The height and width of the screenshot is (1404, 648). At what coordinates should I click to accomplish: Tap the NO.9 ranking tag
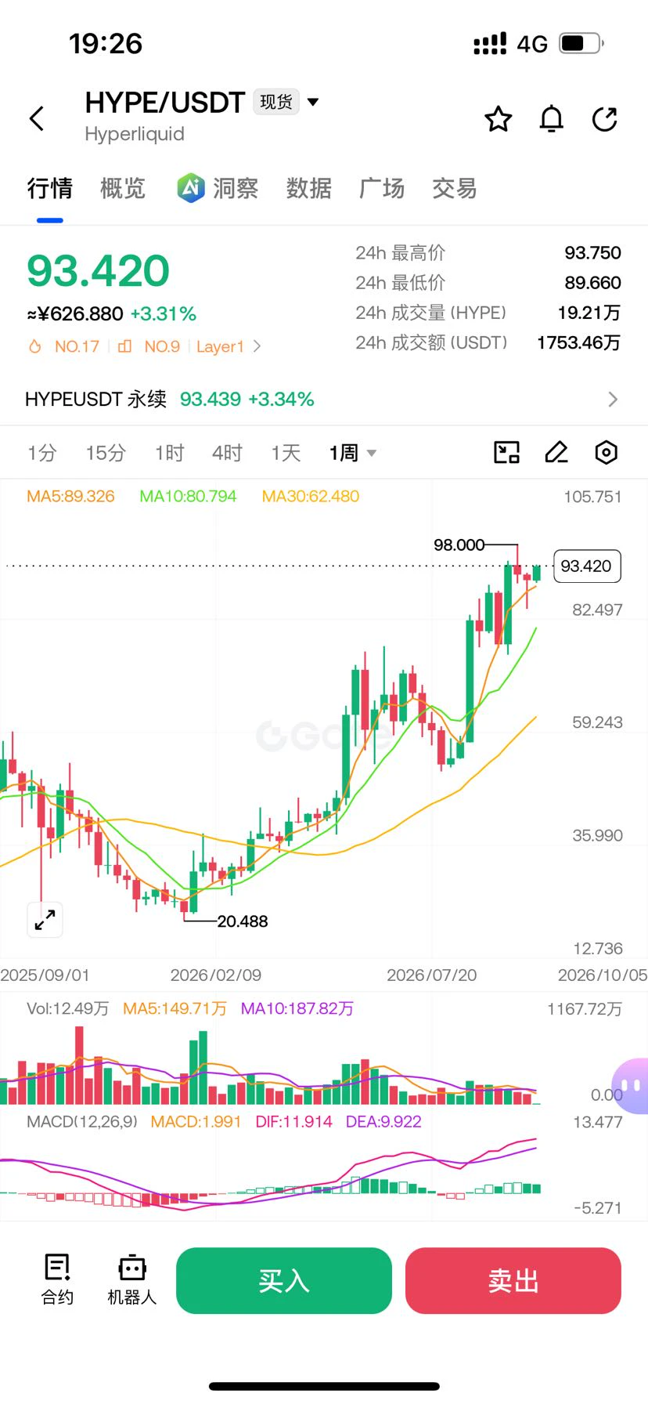(149, 346)
